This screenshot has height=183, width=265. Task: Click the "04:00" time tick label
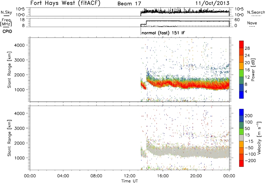[63, 176]
